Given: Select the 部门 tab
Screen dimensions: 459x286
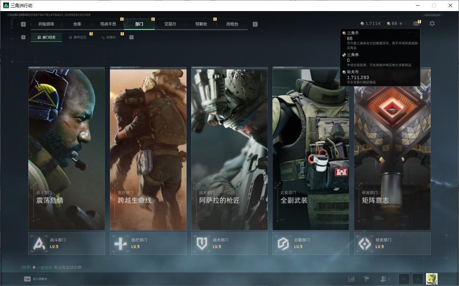Looking at the screenshot, I should (139, 24).
